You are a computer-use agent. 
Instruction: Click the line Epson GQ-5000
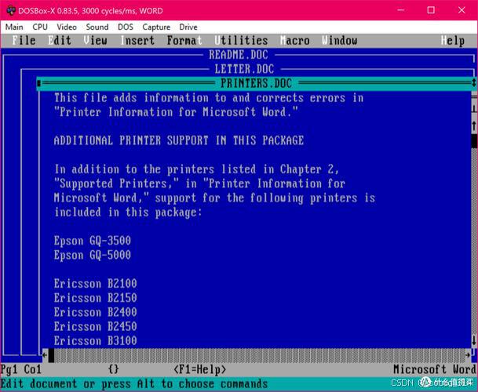coord(93,255)
